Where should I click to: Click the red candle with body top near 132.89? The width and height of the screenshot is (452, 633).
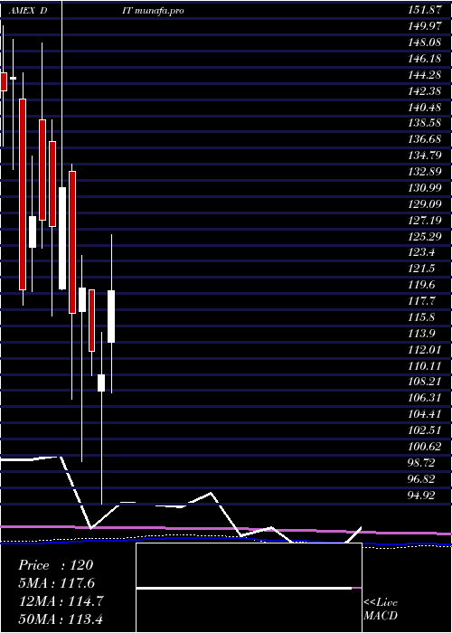click(x=72, y=242)
